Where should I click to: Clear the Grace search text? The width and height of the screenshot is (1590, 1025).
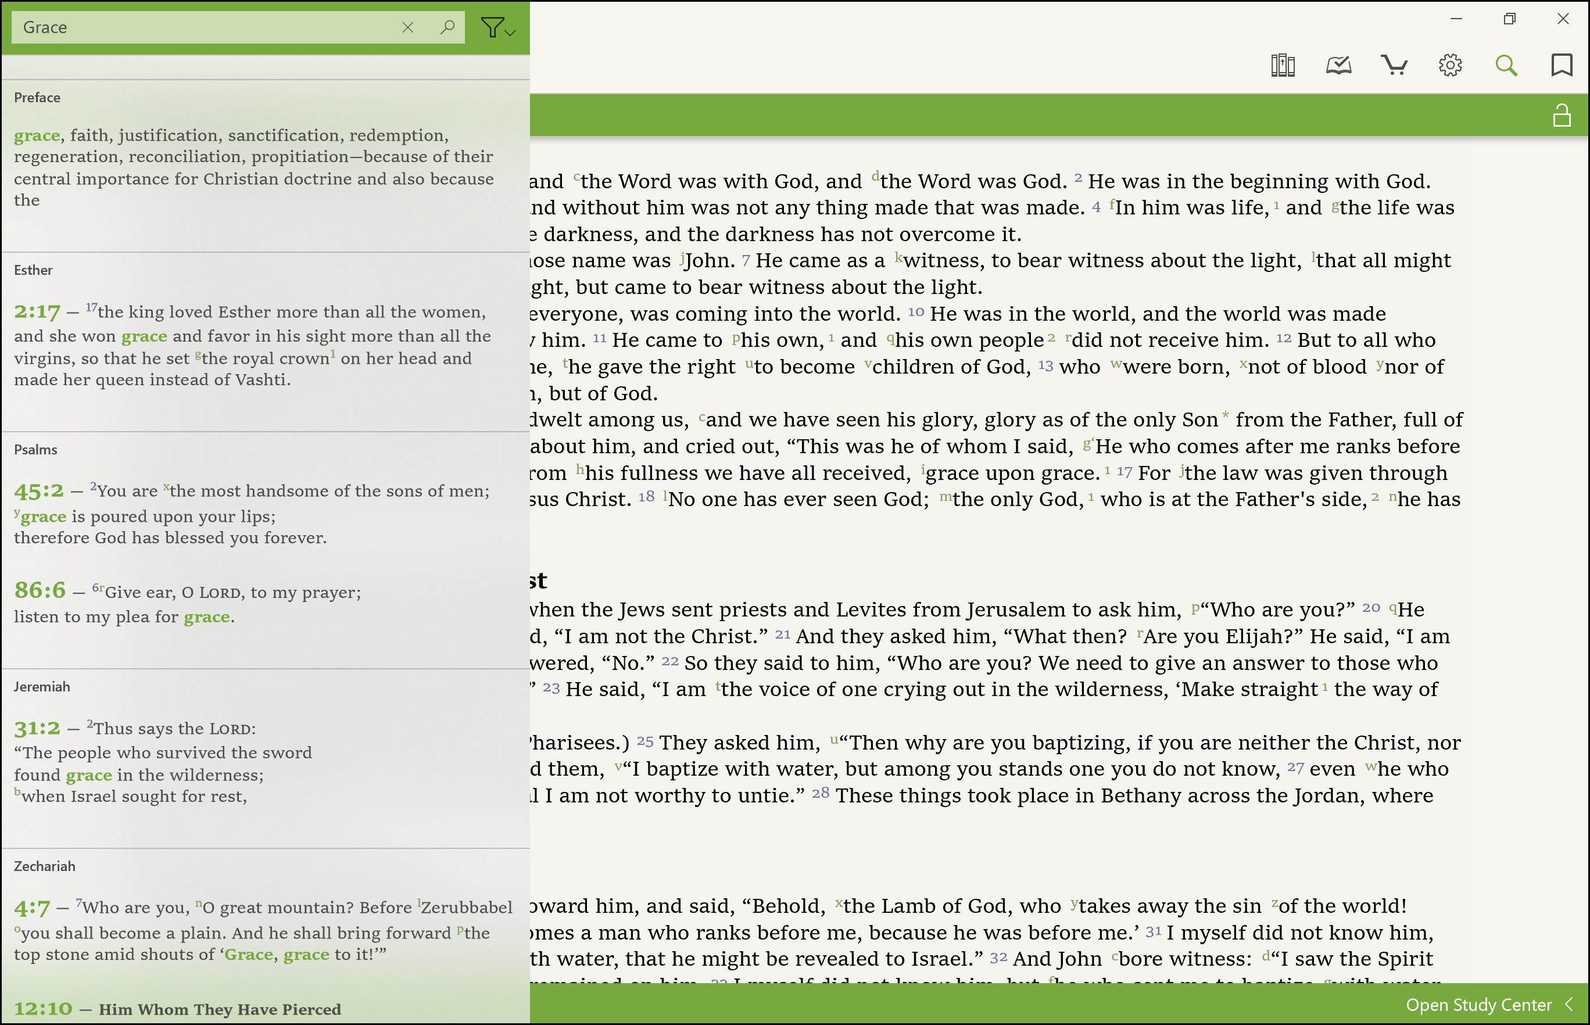pos(407,27)
